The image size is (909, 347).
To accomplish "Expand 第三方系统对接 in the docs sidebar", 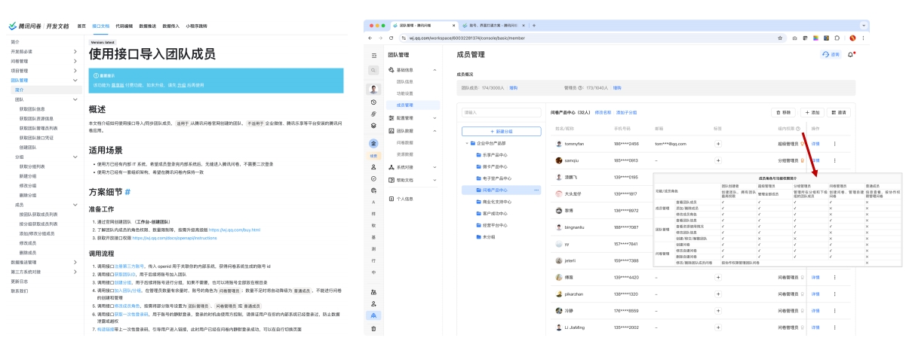I will (74, 272).
